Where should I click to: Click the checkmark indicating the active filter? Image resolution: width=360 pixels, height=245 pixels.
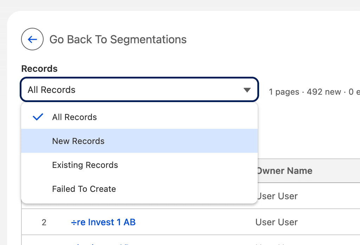(x=38, y=117)
